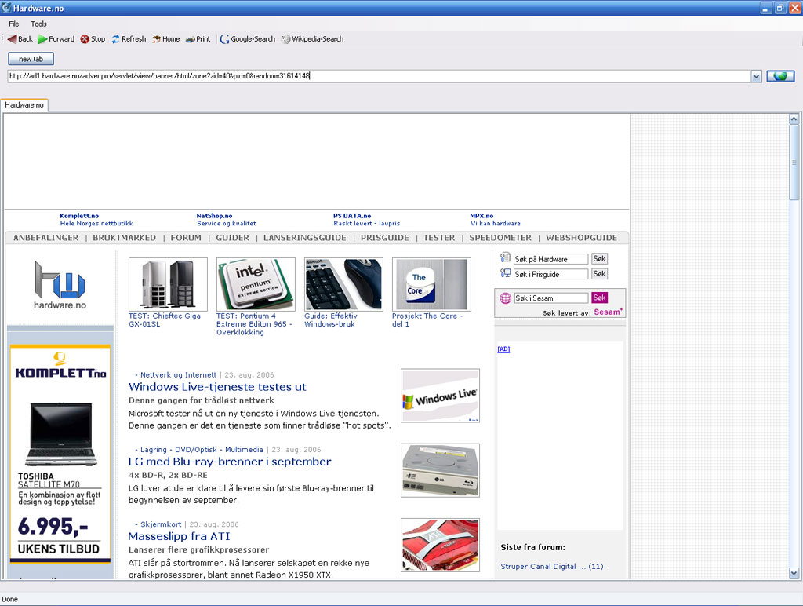Open the FORUM nav item
The height and width of the screenshot is (606, 803).
point(186,238)
